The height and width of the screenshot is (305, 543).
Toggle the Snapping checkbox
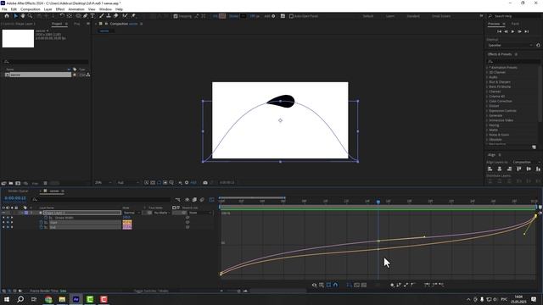(176, 16)
